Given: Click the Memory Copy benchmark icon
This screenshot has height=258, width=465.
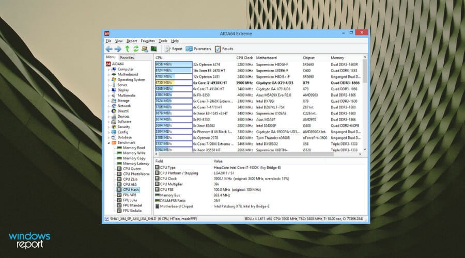Looking at the screenshot, I should pyautogui.click(x=119, y=158).
